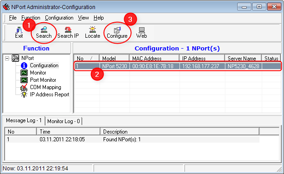The height and width of the screenshot is (174, 284).
Task: Open the View menu
Action: click(83, 18)
